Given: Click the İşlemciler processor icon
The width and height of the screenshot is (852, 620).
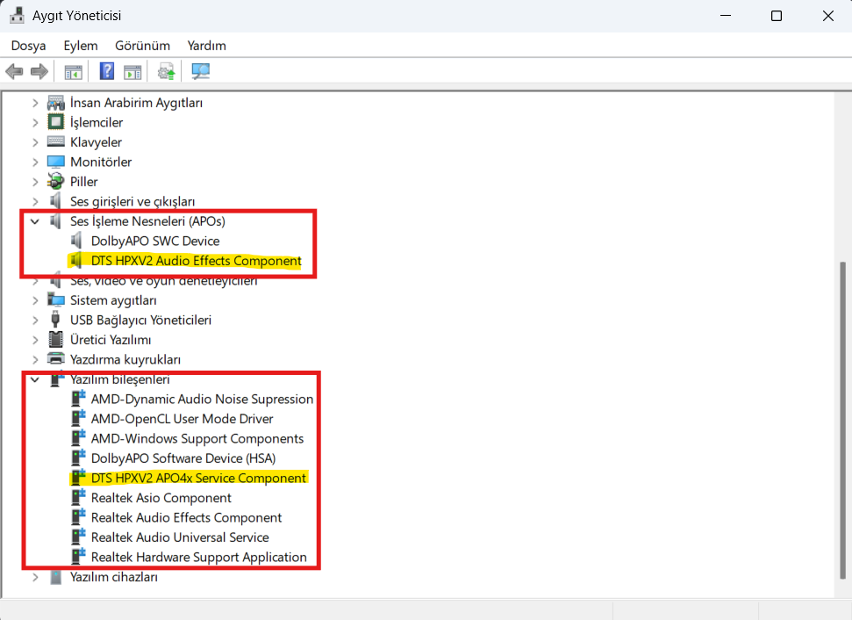Looking at the screenshot, I should (x=56, y=122).
